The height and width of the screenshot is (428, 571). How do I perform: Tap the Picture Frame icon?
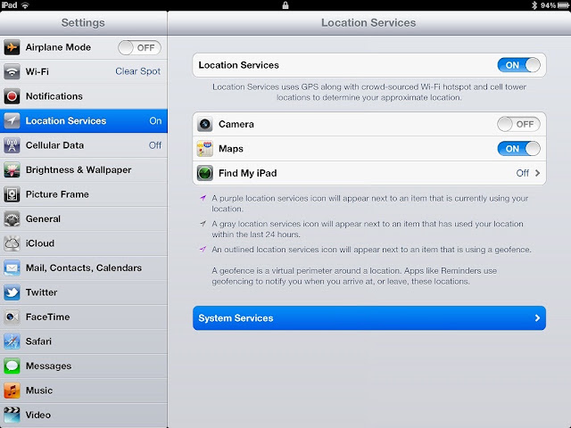(12, 194)
